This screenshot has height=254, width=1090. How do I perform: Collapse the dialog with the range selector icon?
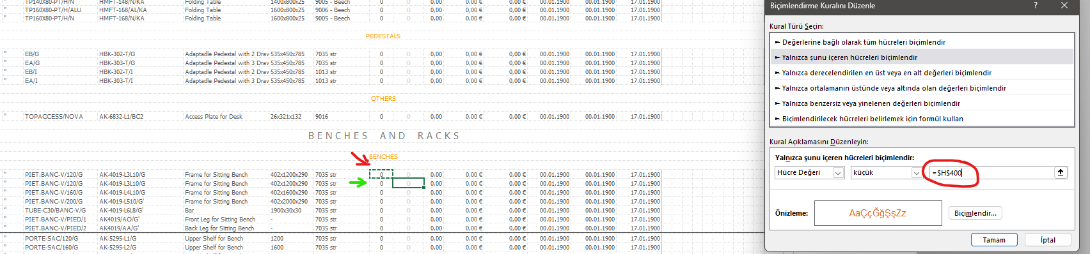click(x=1061, y=172)
